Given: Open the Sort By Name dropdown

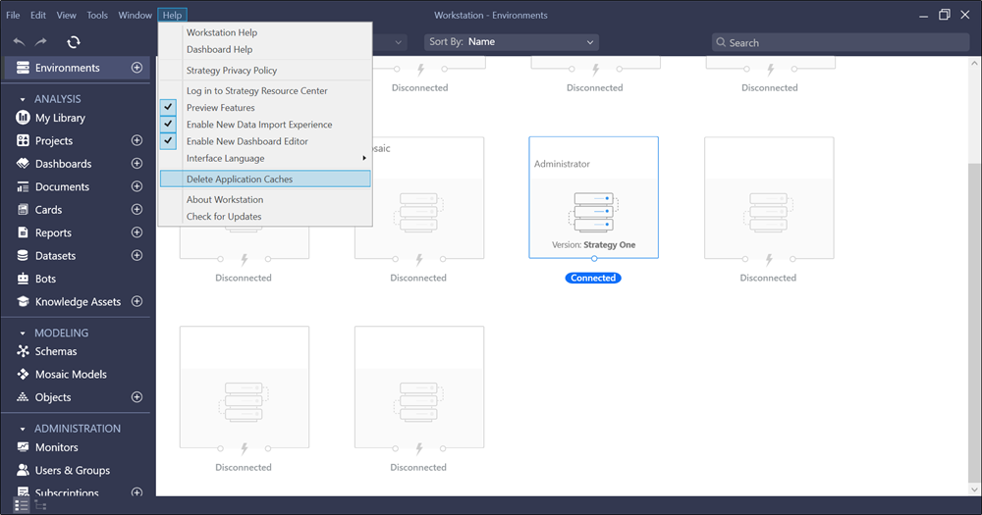Looking at the screenshot, I should (x=512, y=42).
